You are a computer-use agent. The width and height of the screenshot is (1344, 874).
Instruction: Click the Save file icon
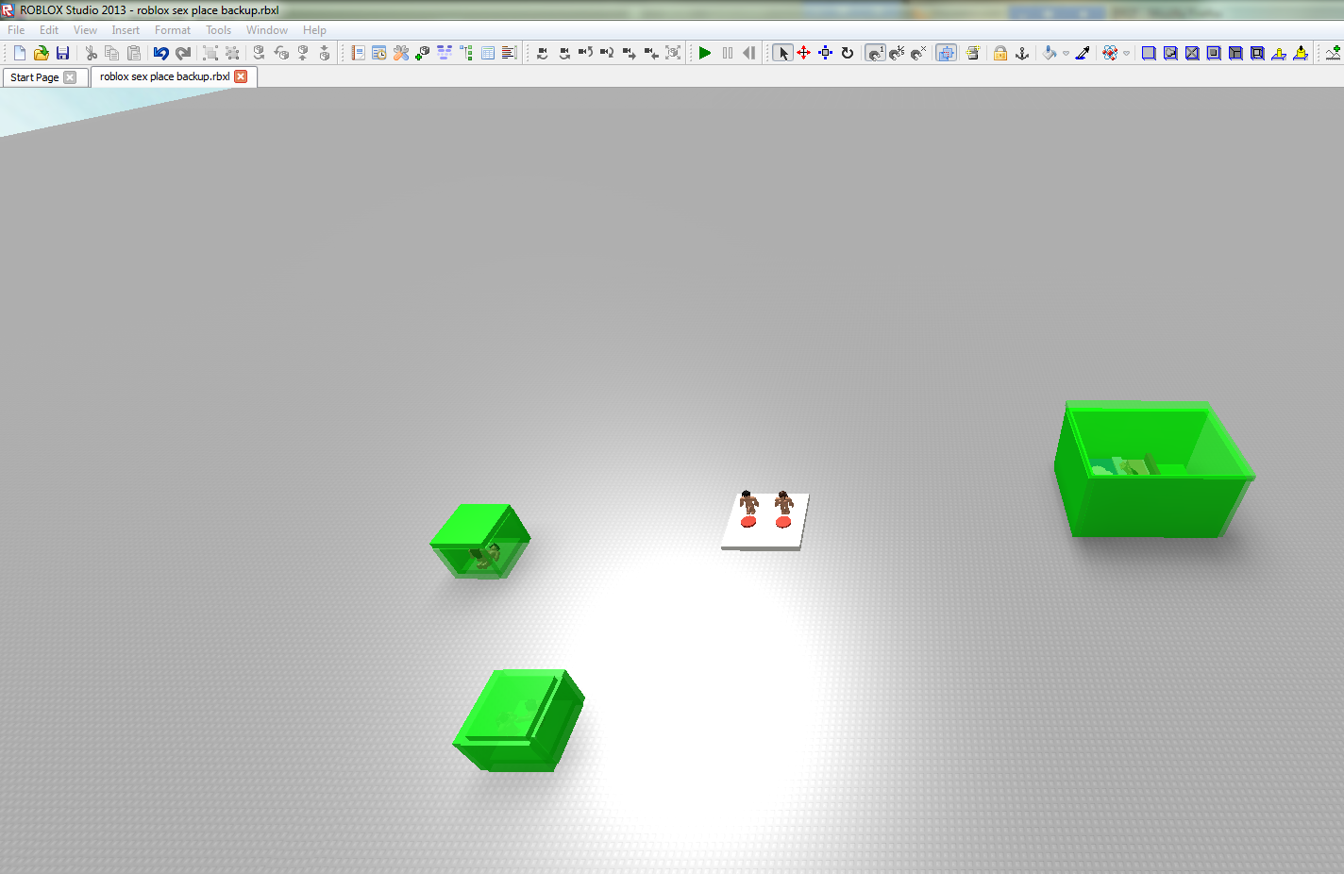click(62, 53)
